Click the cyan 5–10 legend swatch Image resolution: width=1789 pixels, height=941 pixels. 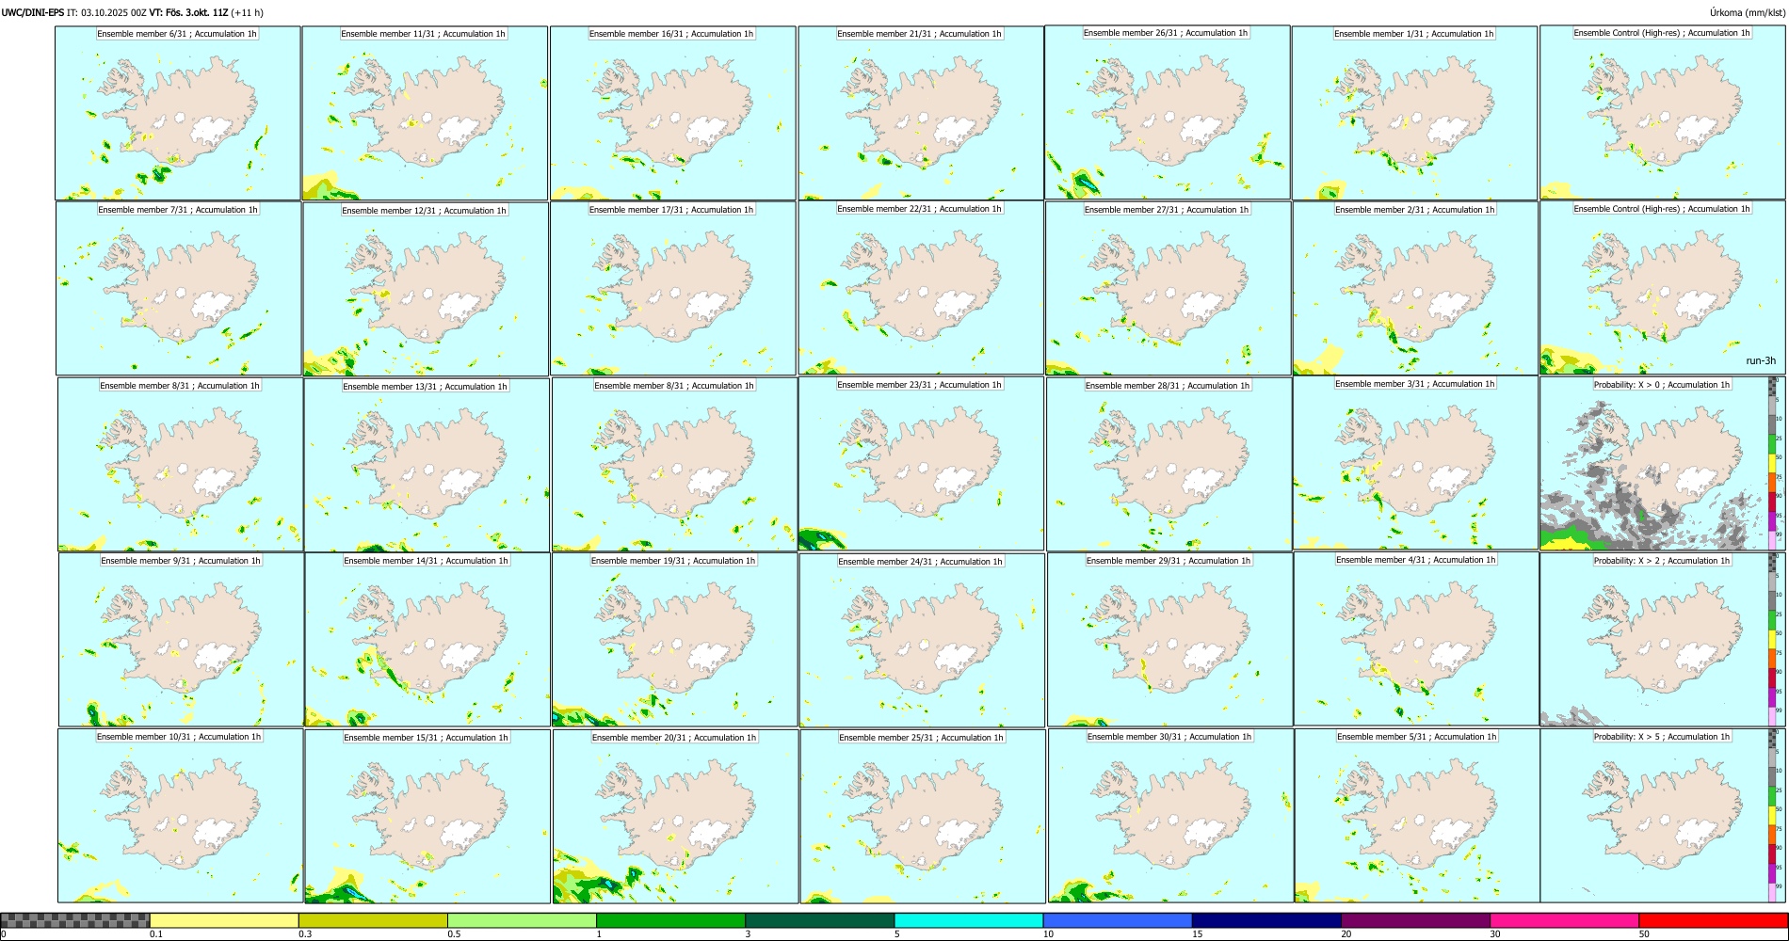point(969,920)
